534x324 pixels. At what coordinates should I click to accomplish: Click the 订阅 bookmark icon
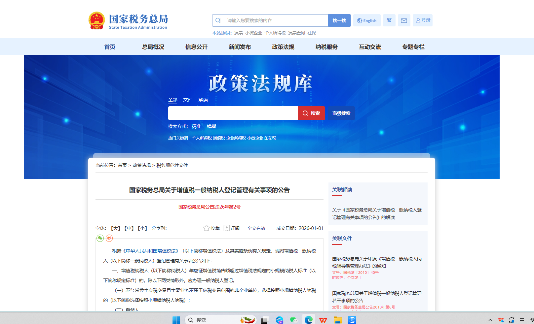click(x=227, y=228)
